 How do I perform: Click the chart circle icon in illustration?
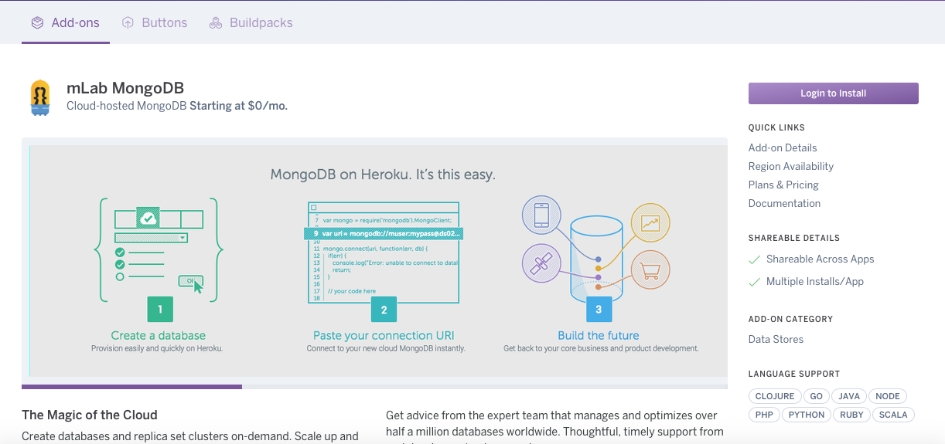coord(650,222)
